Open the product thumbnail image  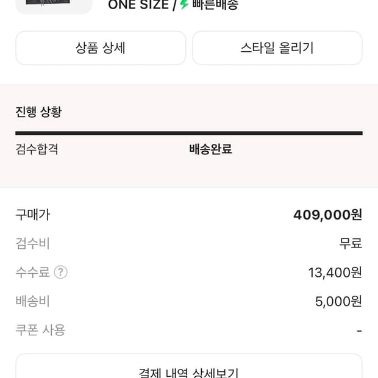[54, 5]
